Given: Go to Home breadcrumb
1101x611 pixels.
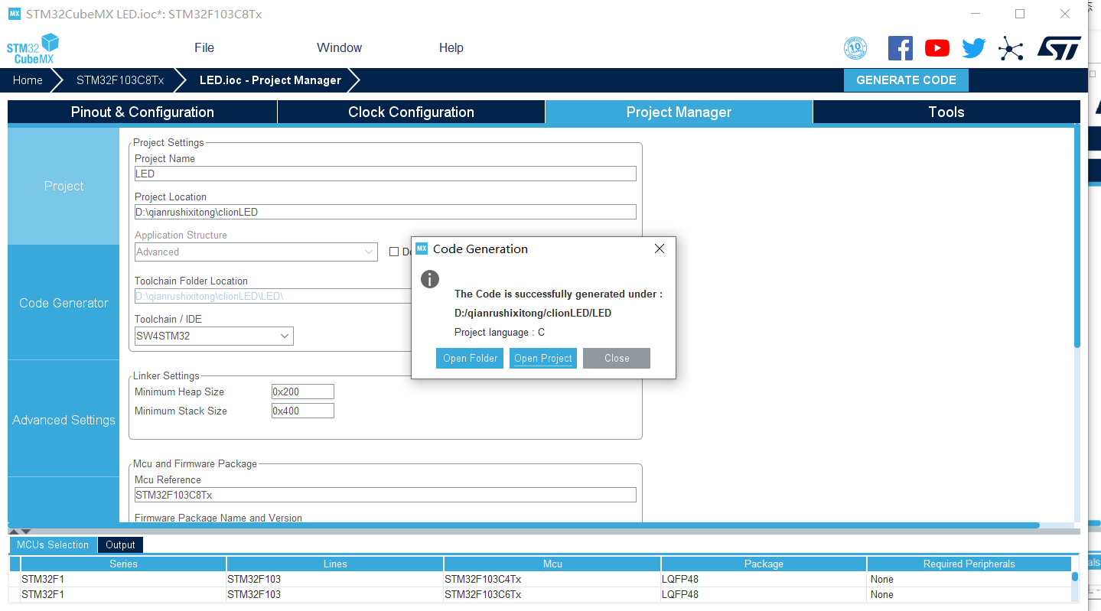Looking at the screenshot, I should 28,80.
